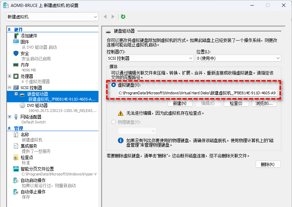This screenshot has height=207, width=292.
Task: Click the 检查(I) button
Action: [236, 103]
